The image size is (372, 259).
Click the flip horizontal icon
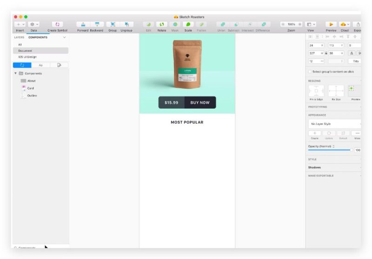click(x=352, y=53)
